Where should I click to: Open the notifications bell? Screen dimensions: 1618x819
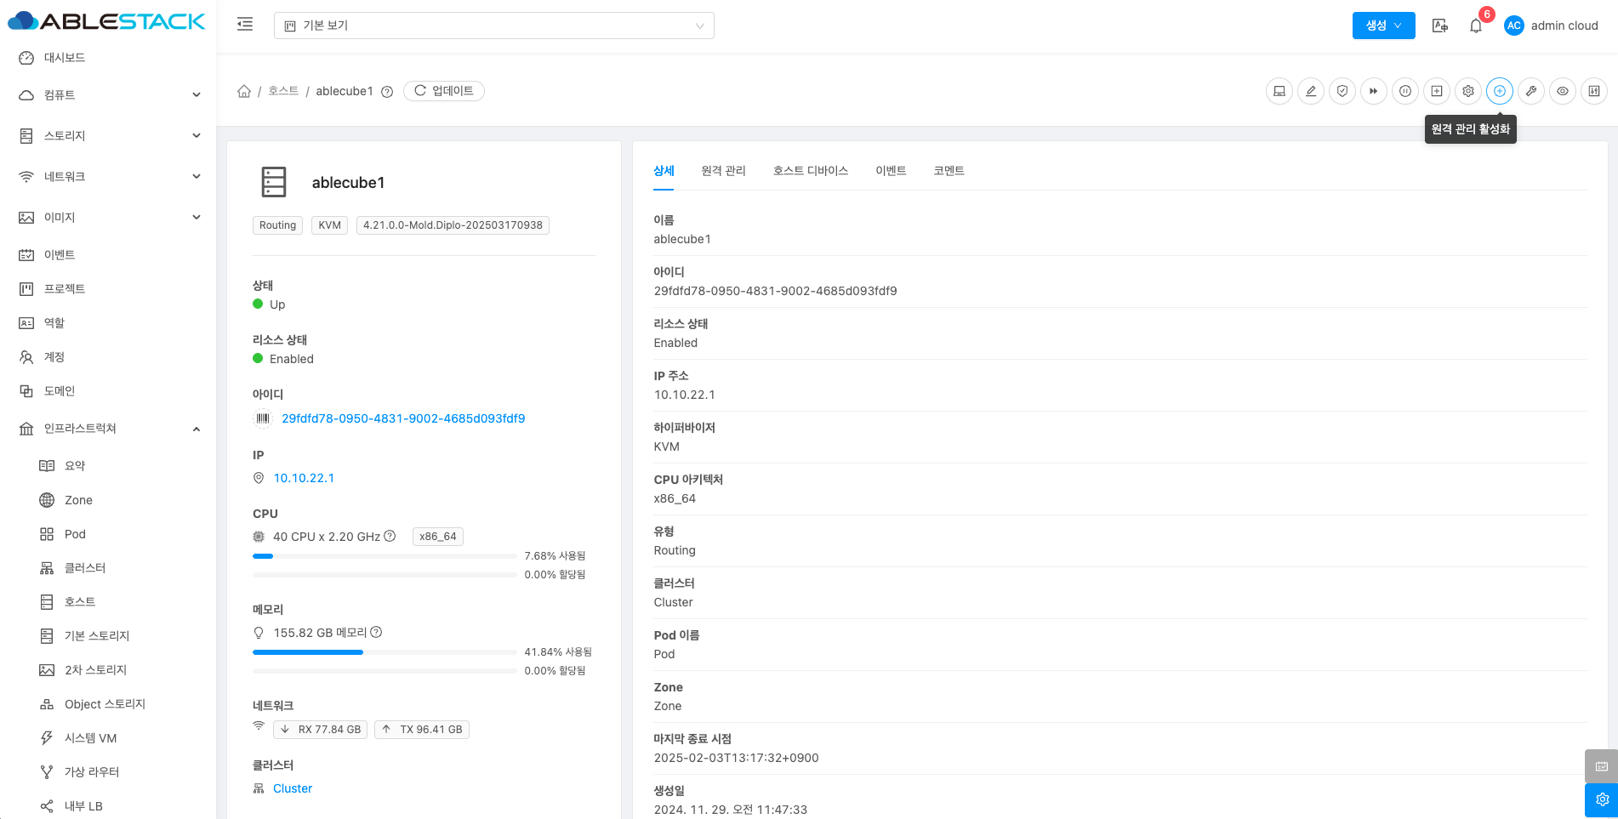click(1476, 26)
